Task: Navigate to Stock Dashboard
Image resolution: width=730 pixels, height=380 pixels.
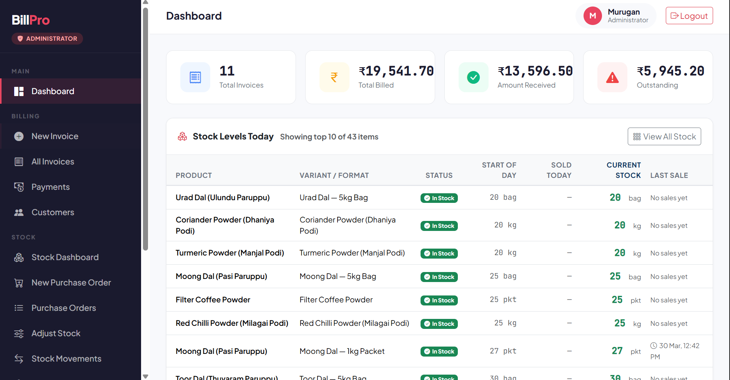Action: coord(71,257)
